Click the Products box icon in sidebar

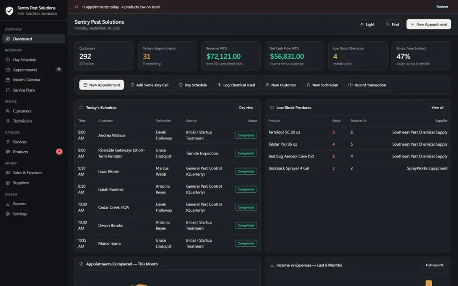tap(8, 152)
